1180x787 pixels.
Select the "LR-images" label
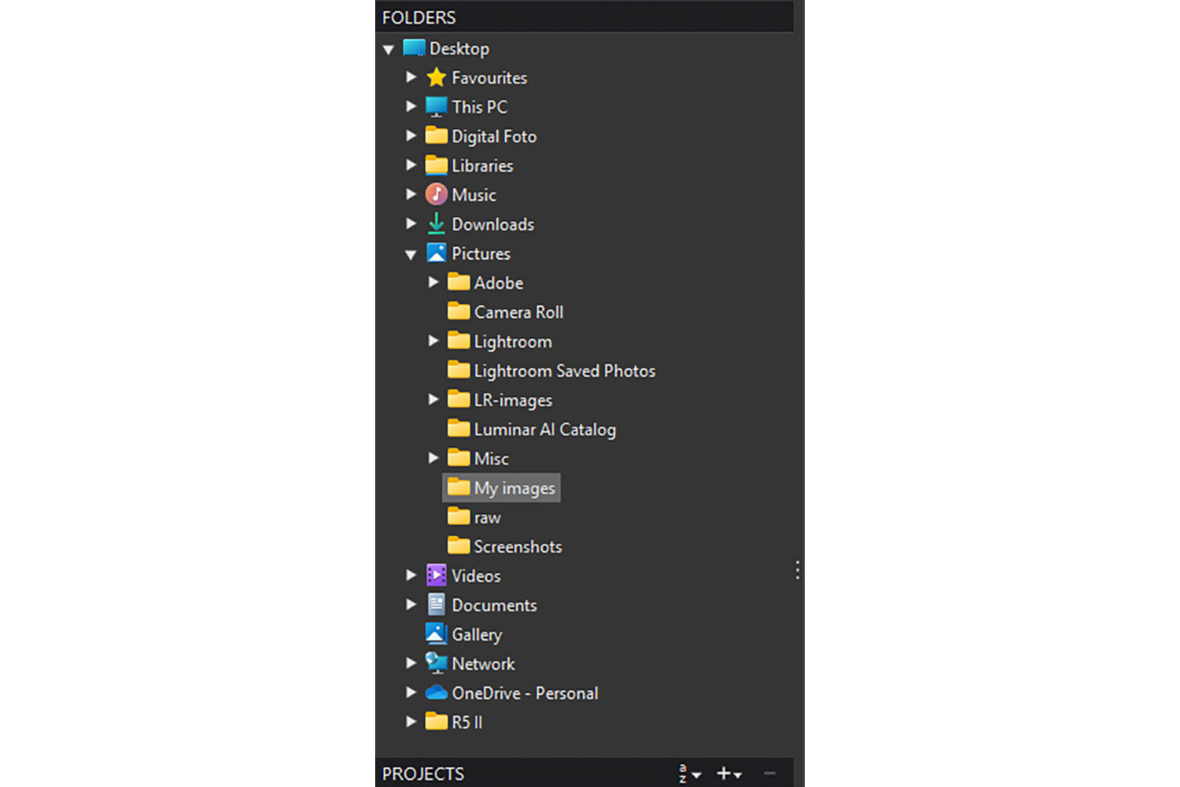click(x=513, y=400)
